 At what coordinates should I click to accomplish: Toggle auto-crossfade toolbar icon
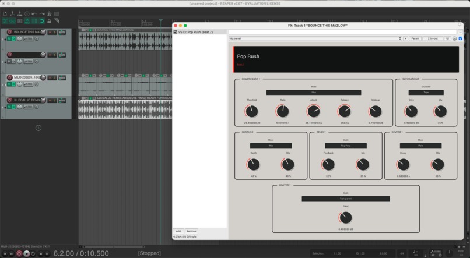(5, 21)
